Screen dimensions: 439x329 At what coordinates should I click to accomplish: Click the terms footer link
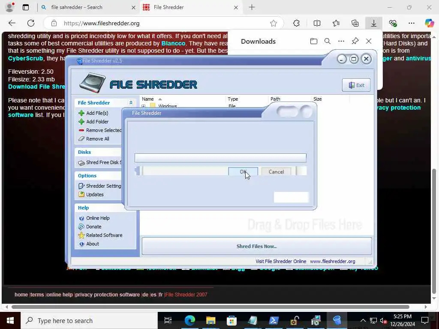point(37,295)
